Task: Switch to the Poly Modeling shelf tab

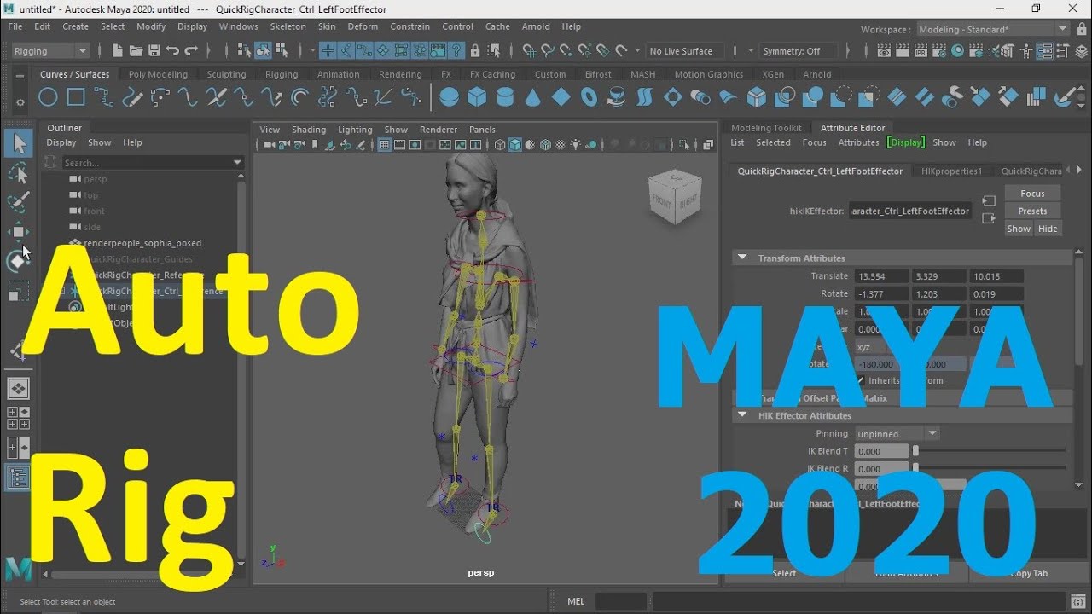Action: point(158,74)
